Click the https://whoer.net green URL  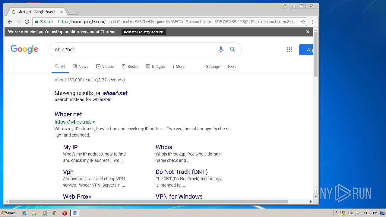73,122
